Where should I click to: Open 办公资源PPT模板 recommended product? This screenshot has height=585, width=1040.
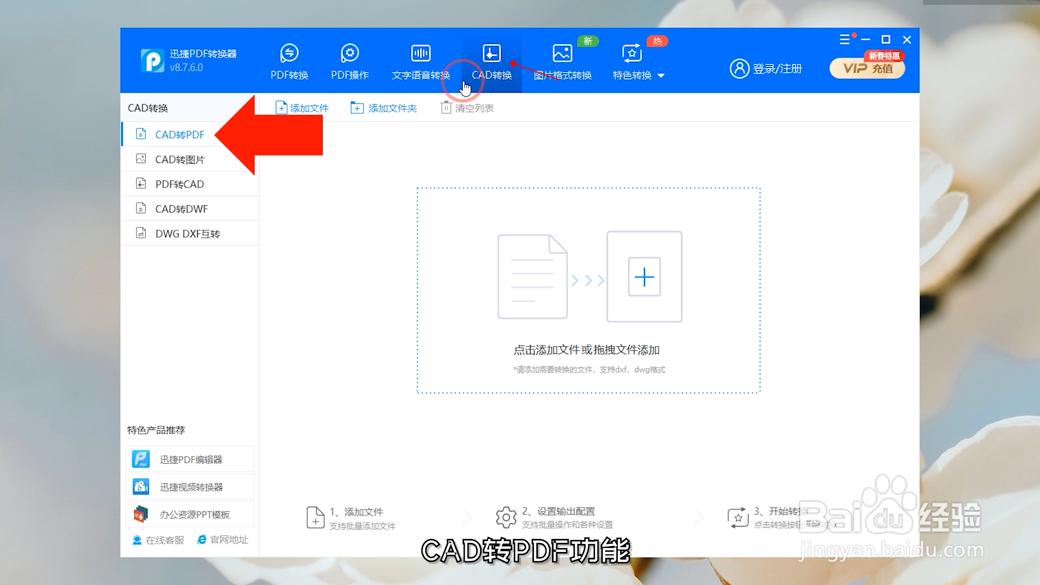[x=190, y=515]
